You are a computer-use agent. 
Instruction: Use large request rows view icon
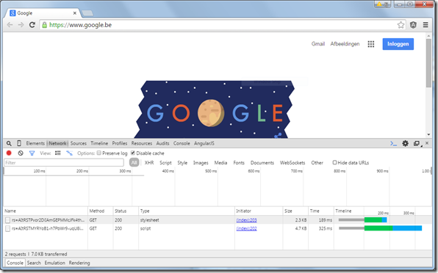click(x=58, y=153)
